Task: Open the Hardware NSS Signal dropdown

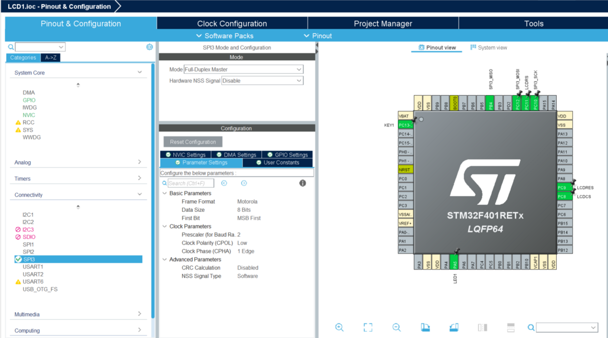Action: pos(262,81)
